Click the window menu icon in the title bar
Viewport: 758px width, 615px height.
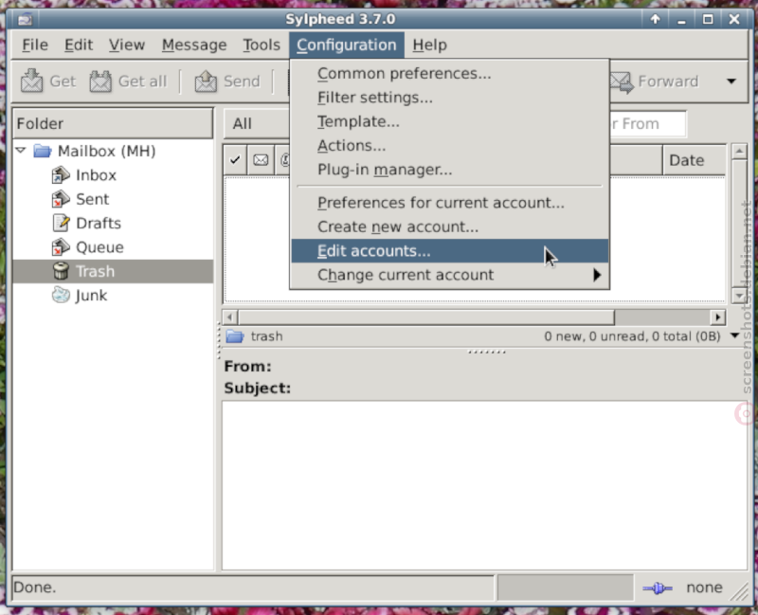click(26, 19)
